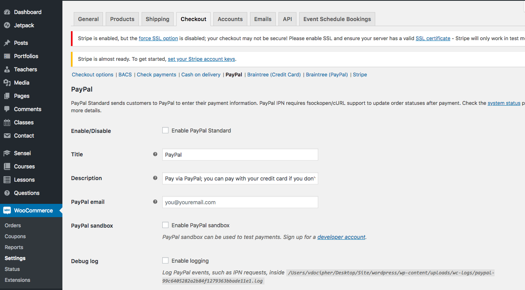The height and width of the screenshot is (290, 525).
Task: Click the Lessons list icon
Action: tap(7, 180)
